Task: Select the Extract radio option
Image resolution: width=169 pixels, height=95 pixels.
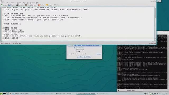Action: click(77, 52)
